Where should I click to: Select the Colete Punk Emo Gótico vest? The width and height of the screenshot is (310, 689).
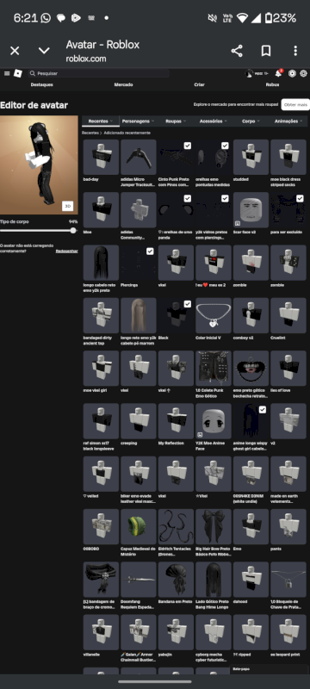(x=214, y=369)
